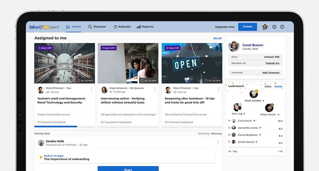Open options menu on Interviewing online card

click(x=155, y=89)
